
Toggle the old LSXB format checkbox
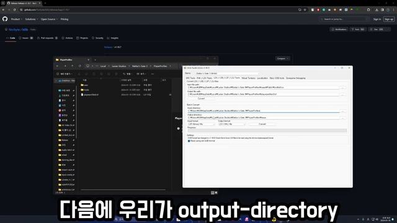coord(189,141)
